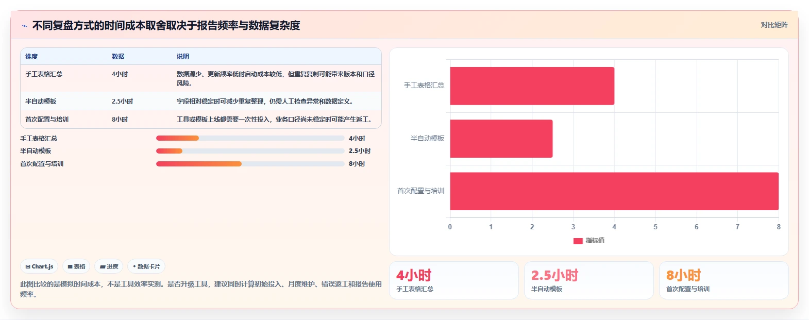Screen dimensions: 809x320
Task: Click the description starting 字段相对稳定
Action: point(266,102)
